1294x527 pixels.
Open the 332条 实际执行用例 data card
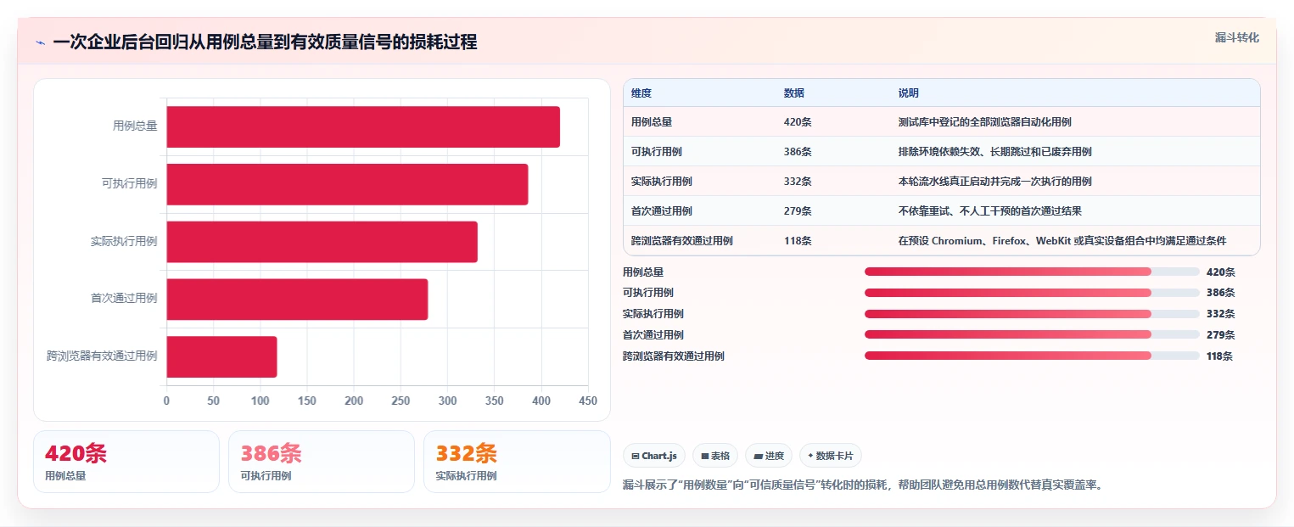pos(517,462)
